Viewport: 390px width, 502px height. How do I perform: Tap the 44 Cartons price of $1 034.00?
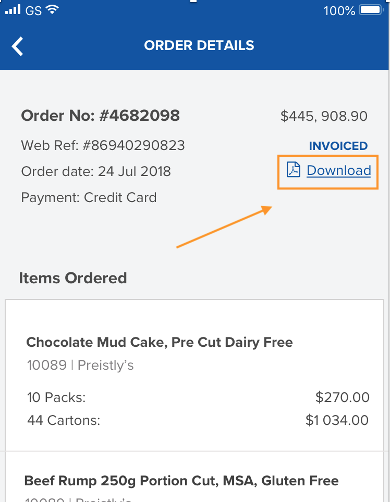(337, 420)
